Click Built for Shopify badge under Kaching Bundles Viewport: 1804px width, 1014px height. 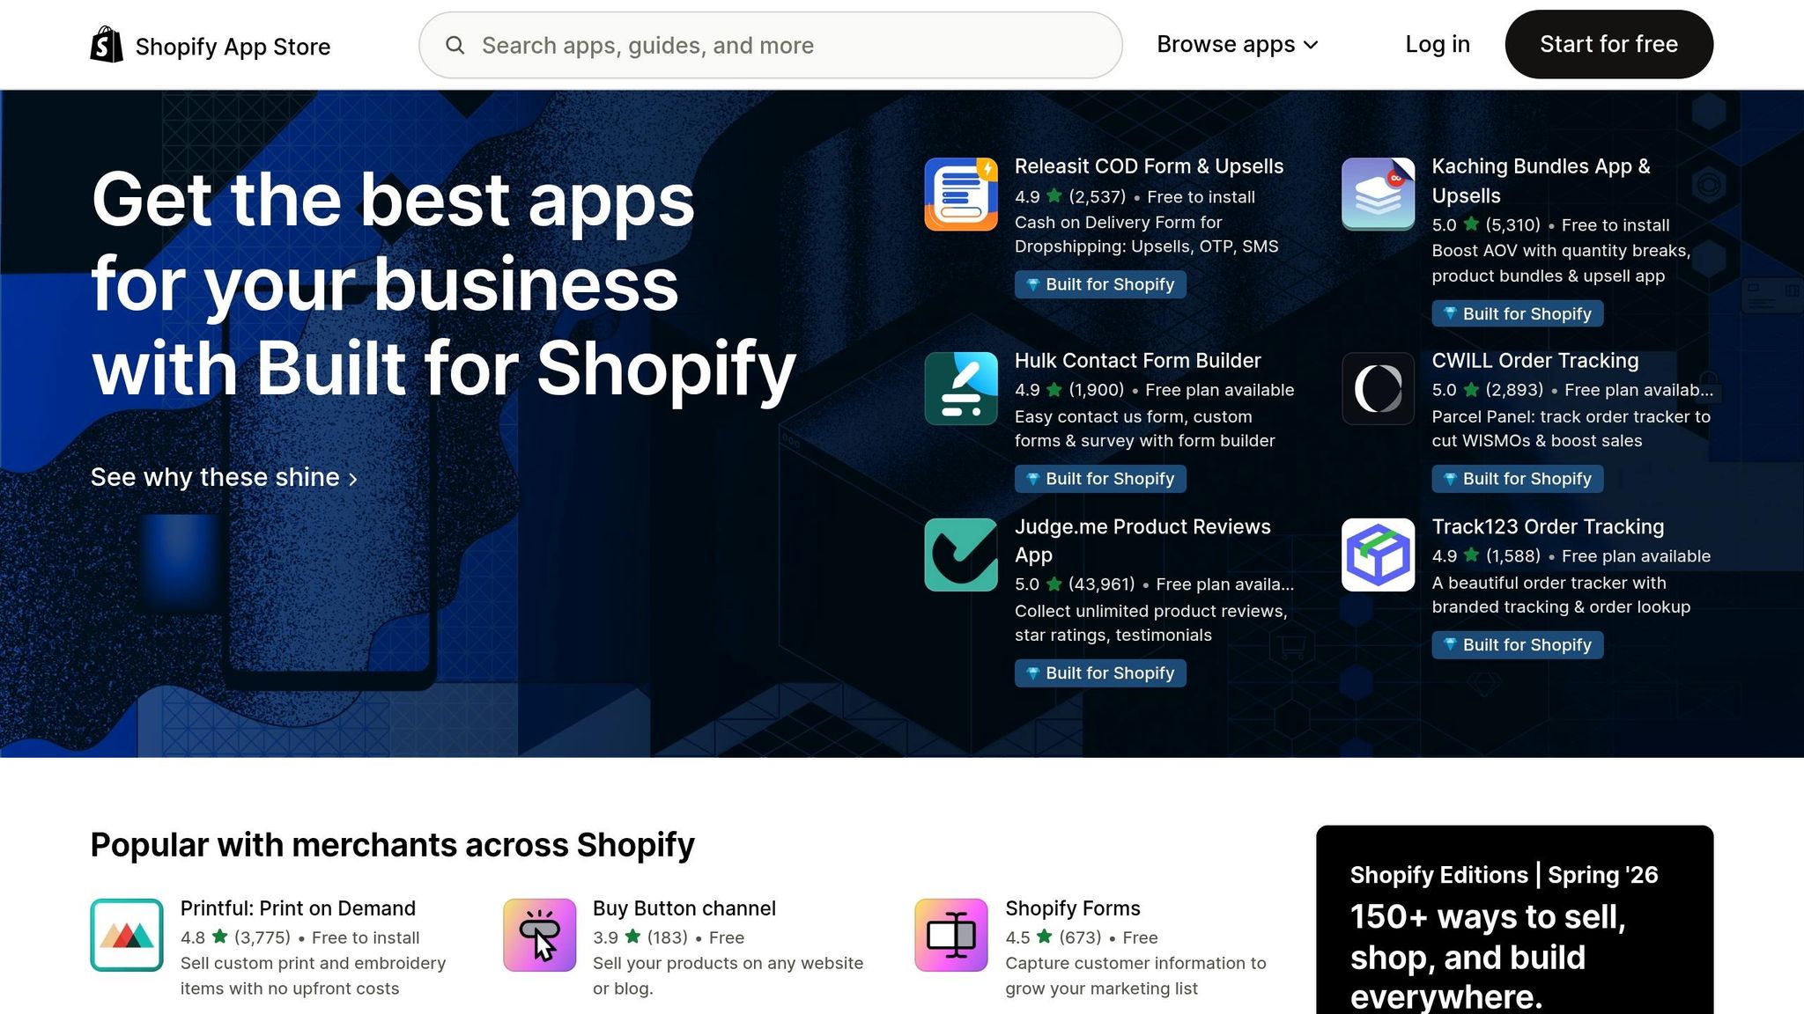(1518, 314)
